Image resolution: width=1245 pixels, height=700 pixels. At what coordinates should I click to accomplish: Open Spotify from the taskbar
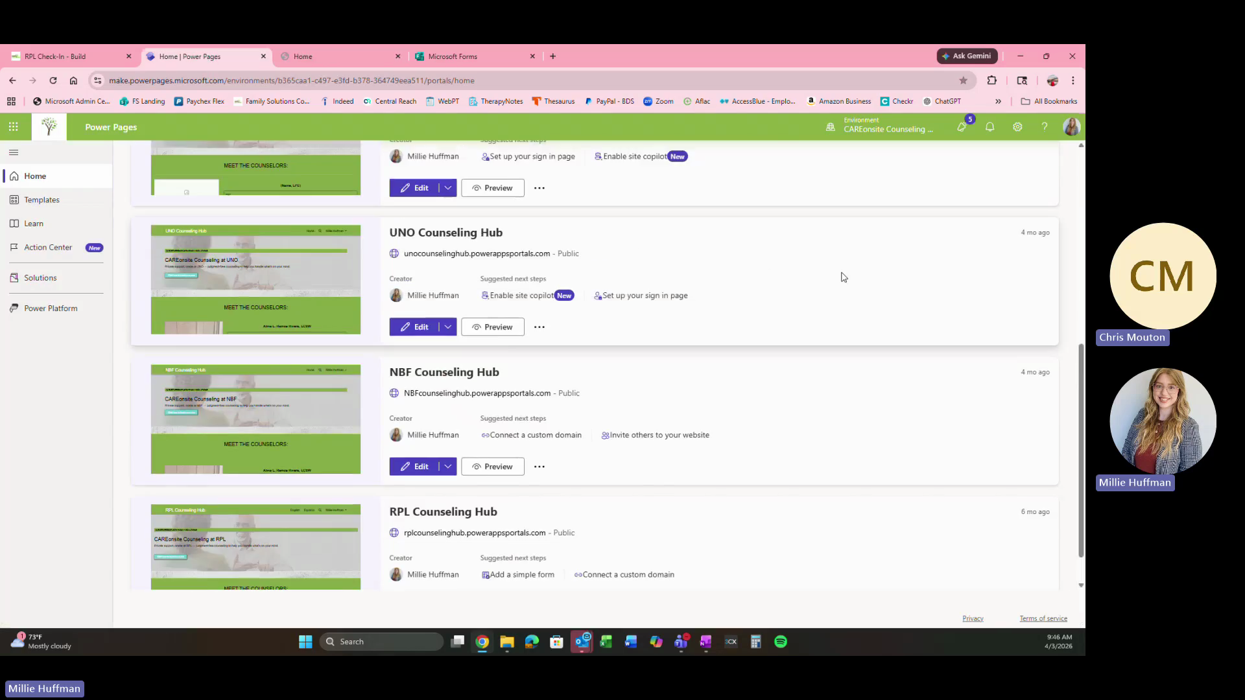[x=781, y=642]
